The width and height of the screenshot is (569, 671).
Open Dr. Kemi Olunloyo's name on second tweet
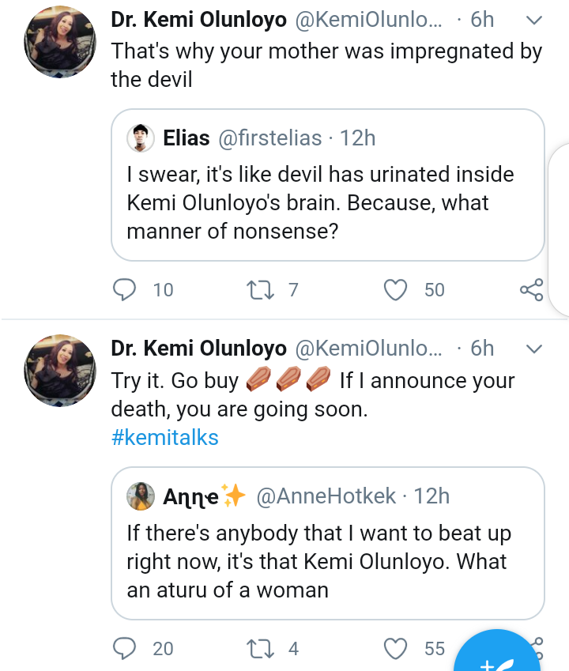198,349
